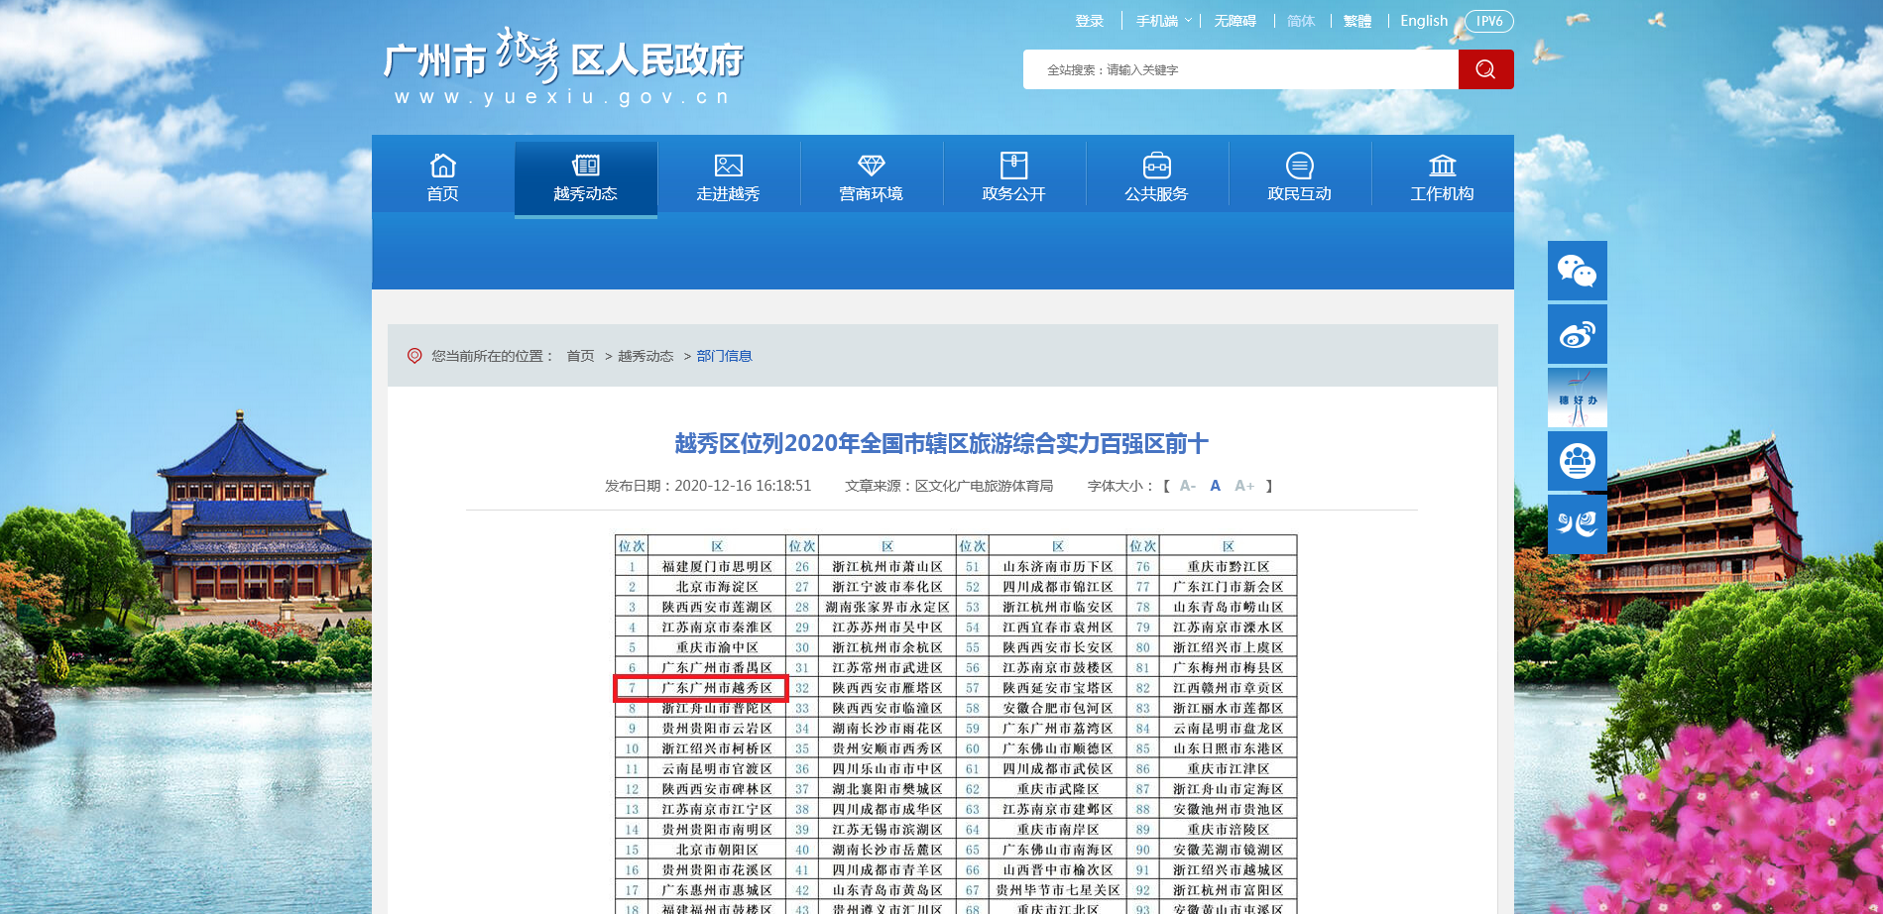Focus the site-wide search input field
This screenshot has height=914, width=1883.
click(x=1239, y=69)
